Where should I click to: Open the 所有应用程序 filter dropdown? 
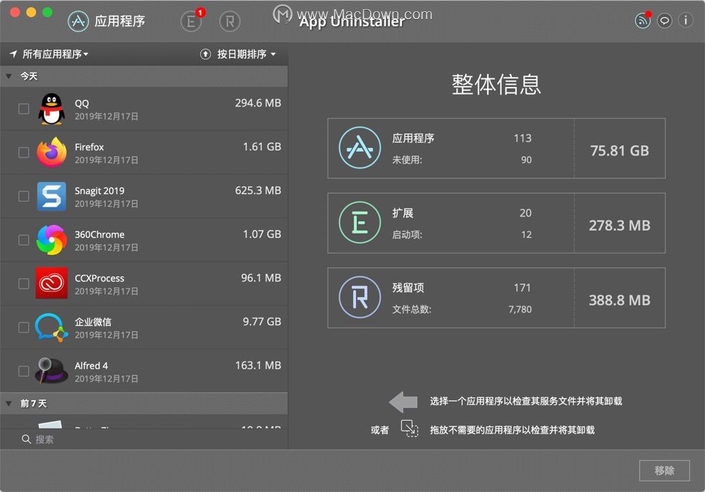pos(55,54)
